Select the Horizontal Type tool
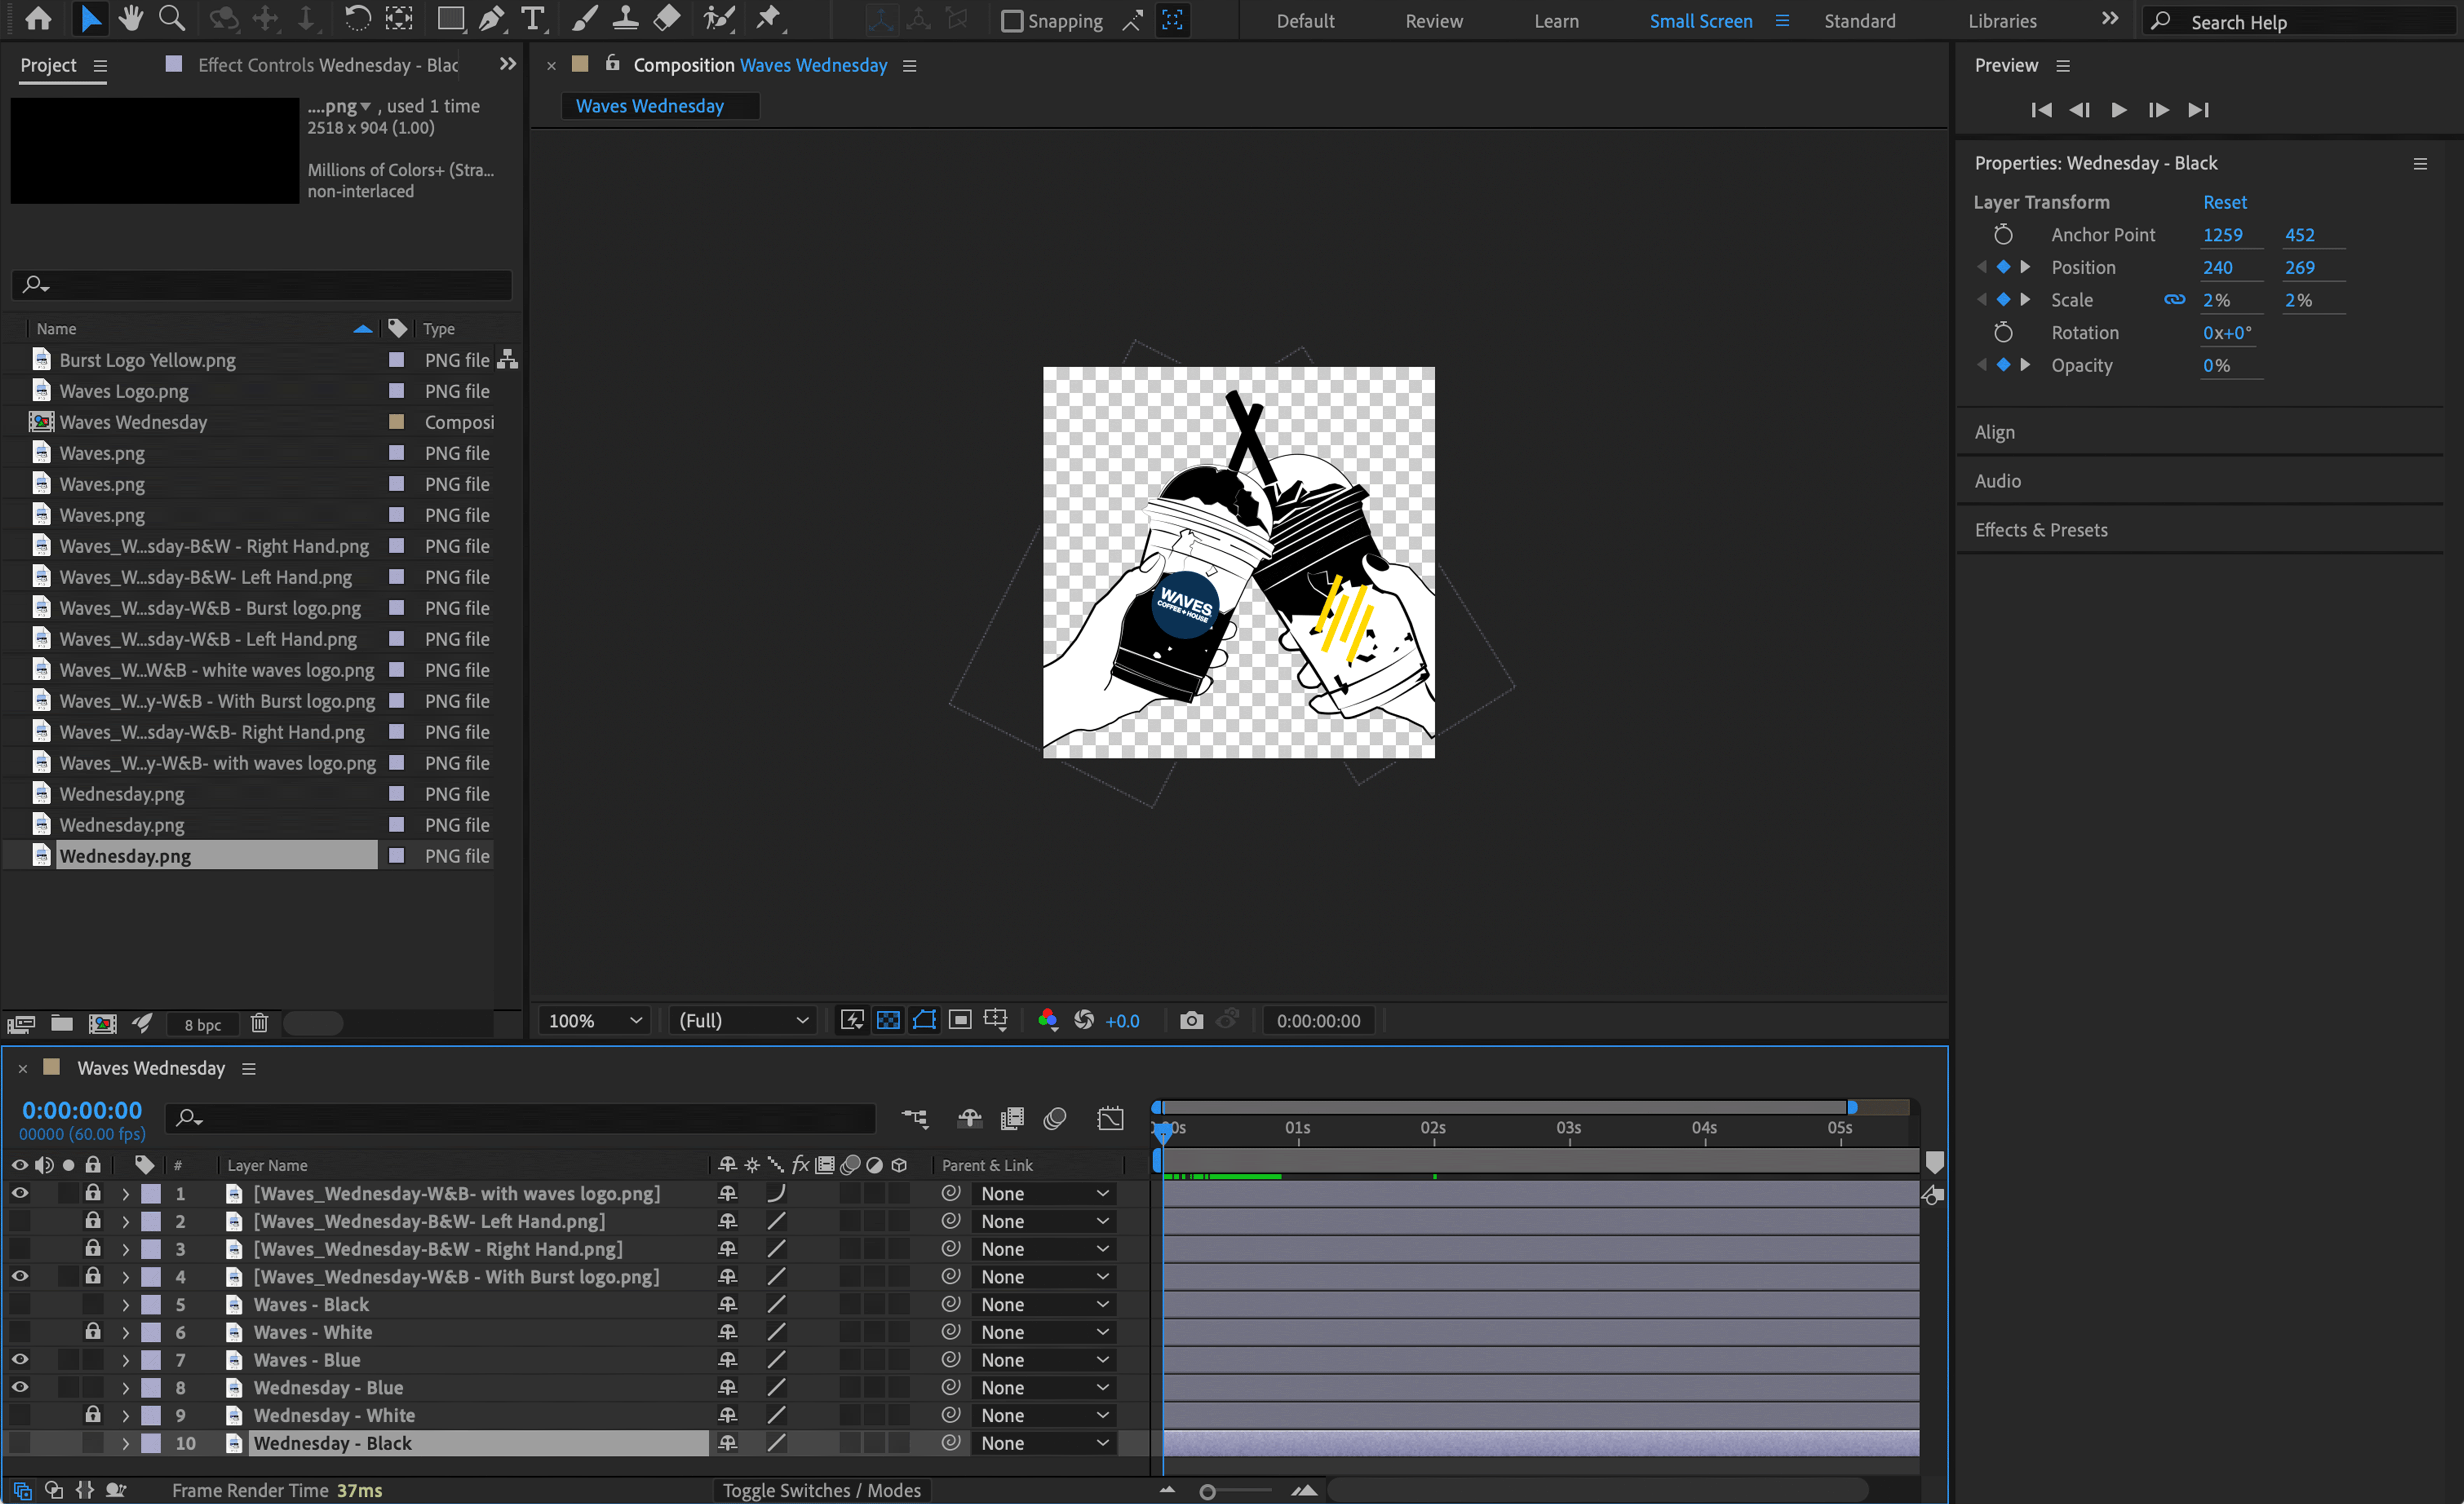Viewport: 2464px width, 1504px height. (x=533, y=18)
